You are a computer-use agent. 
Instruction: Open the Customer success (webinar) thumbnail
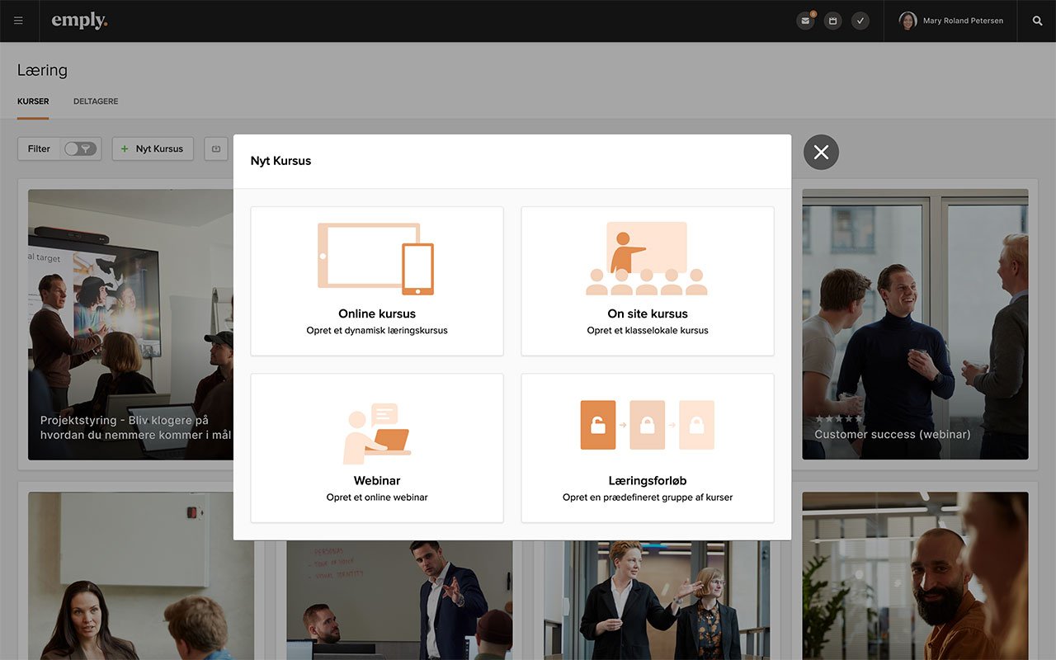tap(915, 324)
